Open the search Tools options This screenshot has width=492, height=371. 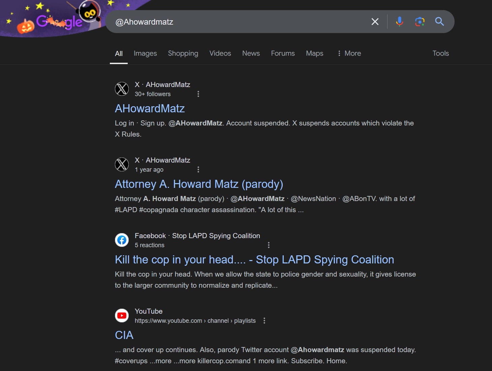440,53
